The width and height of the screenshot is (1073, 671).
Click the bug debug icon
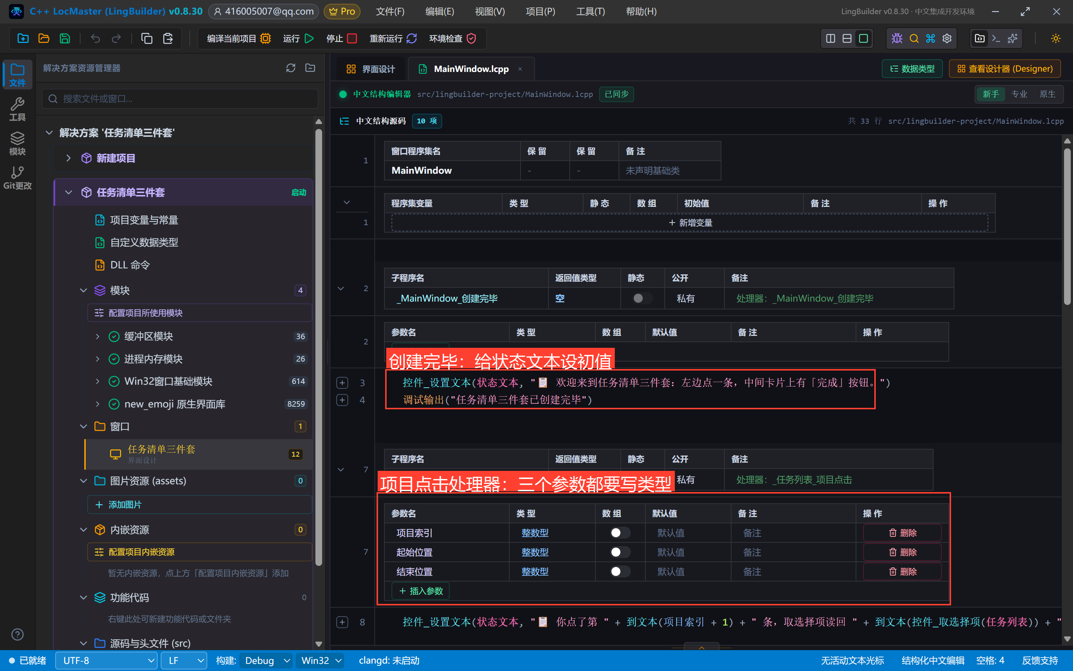click(897, 39)
